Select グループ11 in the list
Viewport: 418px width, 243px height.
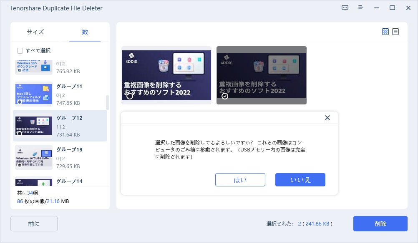60,94
